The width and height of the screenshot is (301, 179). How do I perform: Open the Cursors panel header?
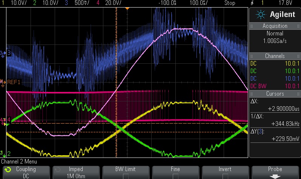pyautogui.click(x=275, y=94)
